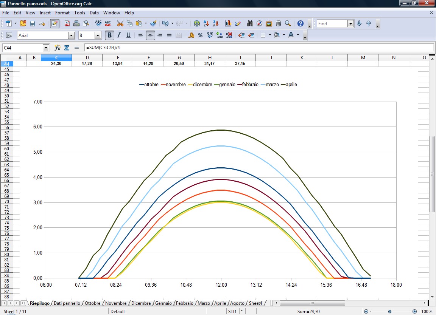Expand the font size dropdown
Image resolution: width=436 pixels, height=315 pixels.
(x=98, y=35)
